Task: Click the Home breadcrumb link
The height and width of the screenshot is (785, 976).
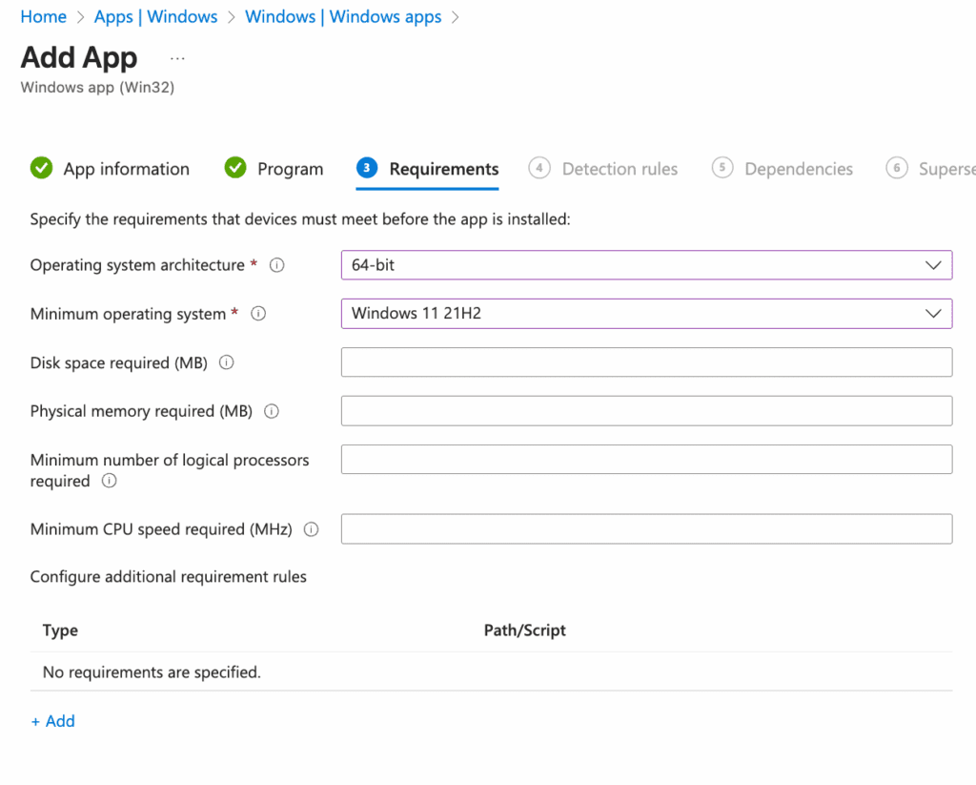Action: [44, 17]
